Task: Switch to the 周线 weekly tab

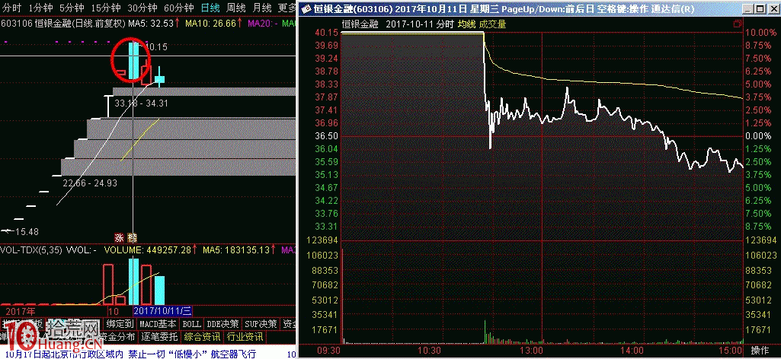Action: coord(235,8)
